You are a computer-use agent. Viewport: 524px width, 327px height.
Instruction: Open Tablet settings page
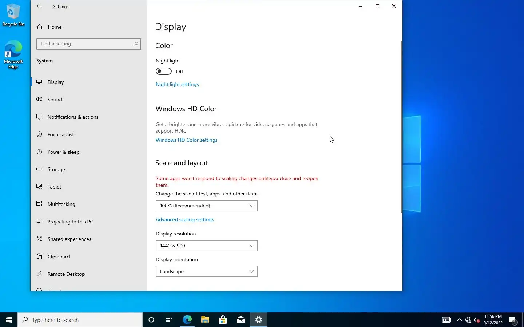point(89,187)
